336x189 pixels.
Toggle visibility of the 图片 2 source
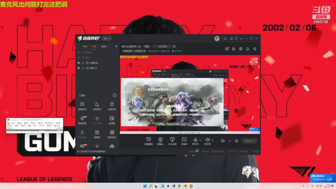(79, 58)
